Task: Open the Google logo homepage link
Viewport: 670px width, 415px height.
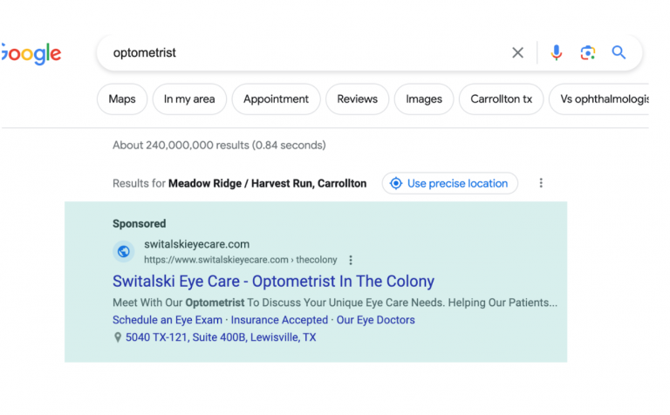Action: (x=31, y=54)
